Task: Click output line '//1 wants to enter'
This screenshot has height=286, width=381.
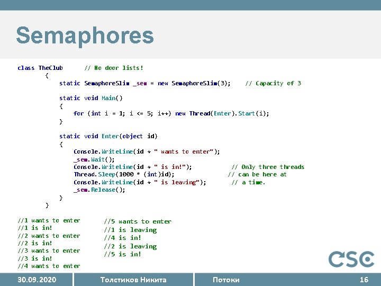Action: tap(49, 220)
